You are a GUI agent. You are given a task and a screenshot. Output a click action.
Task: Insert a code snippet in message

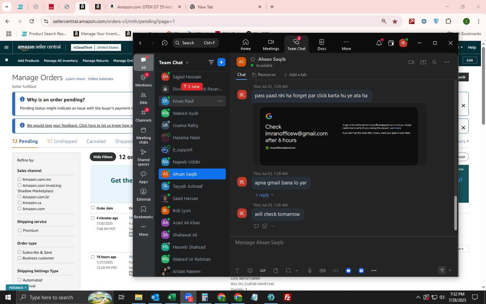click(x=335, y=271)
